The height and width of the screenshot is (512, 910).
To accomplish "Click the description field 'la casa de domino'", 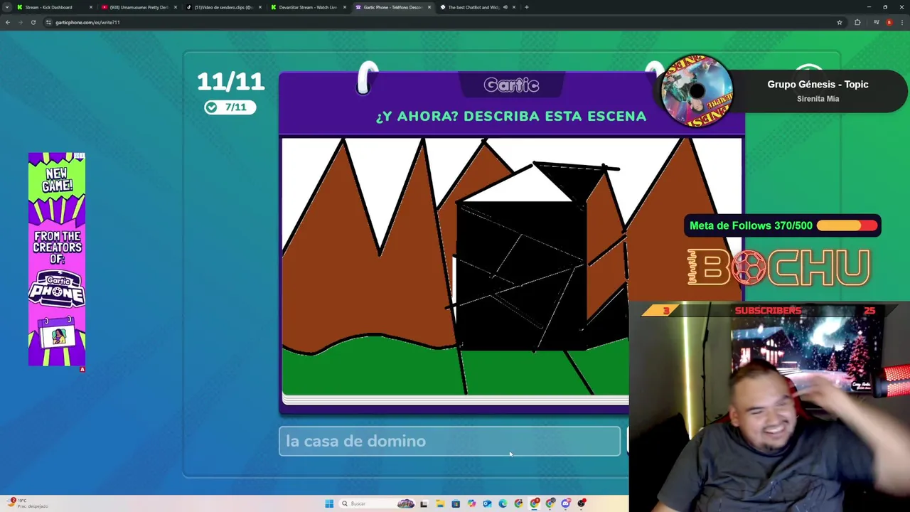I will (449, 441).
